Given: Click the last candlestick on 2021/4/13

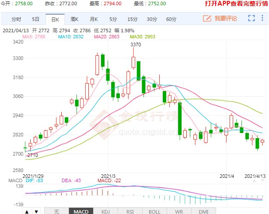Looking at the screenshot, I should click(262, 141).
